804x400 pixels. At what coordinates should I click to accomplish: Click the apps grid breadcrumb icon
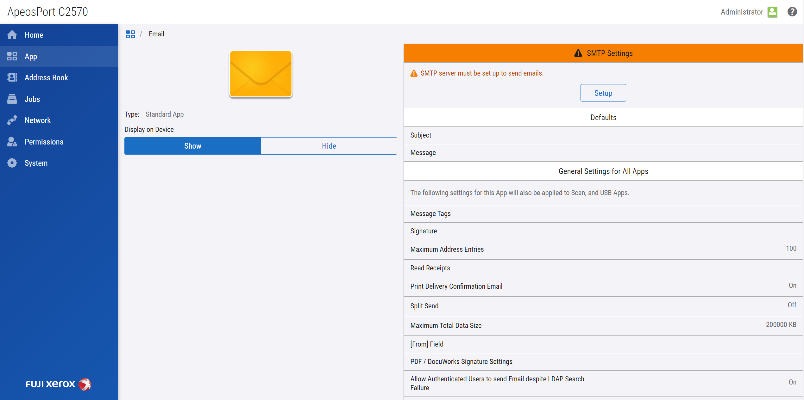tap(130, 34)
